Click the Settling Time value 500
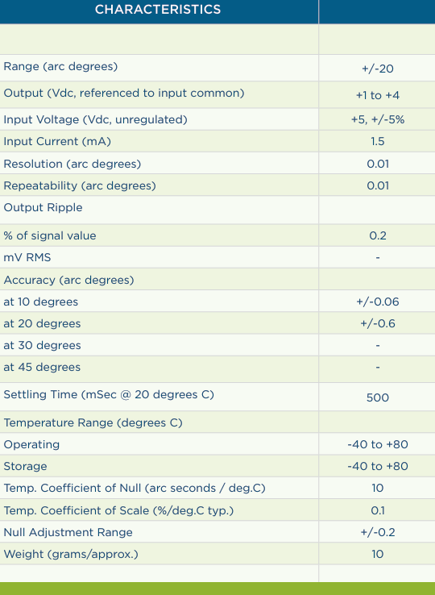 (377, 397)
